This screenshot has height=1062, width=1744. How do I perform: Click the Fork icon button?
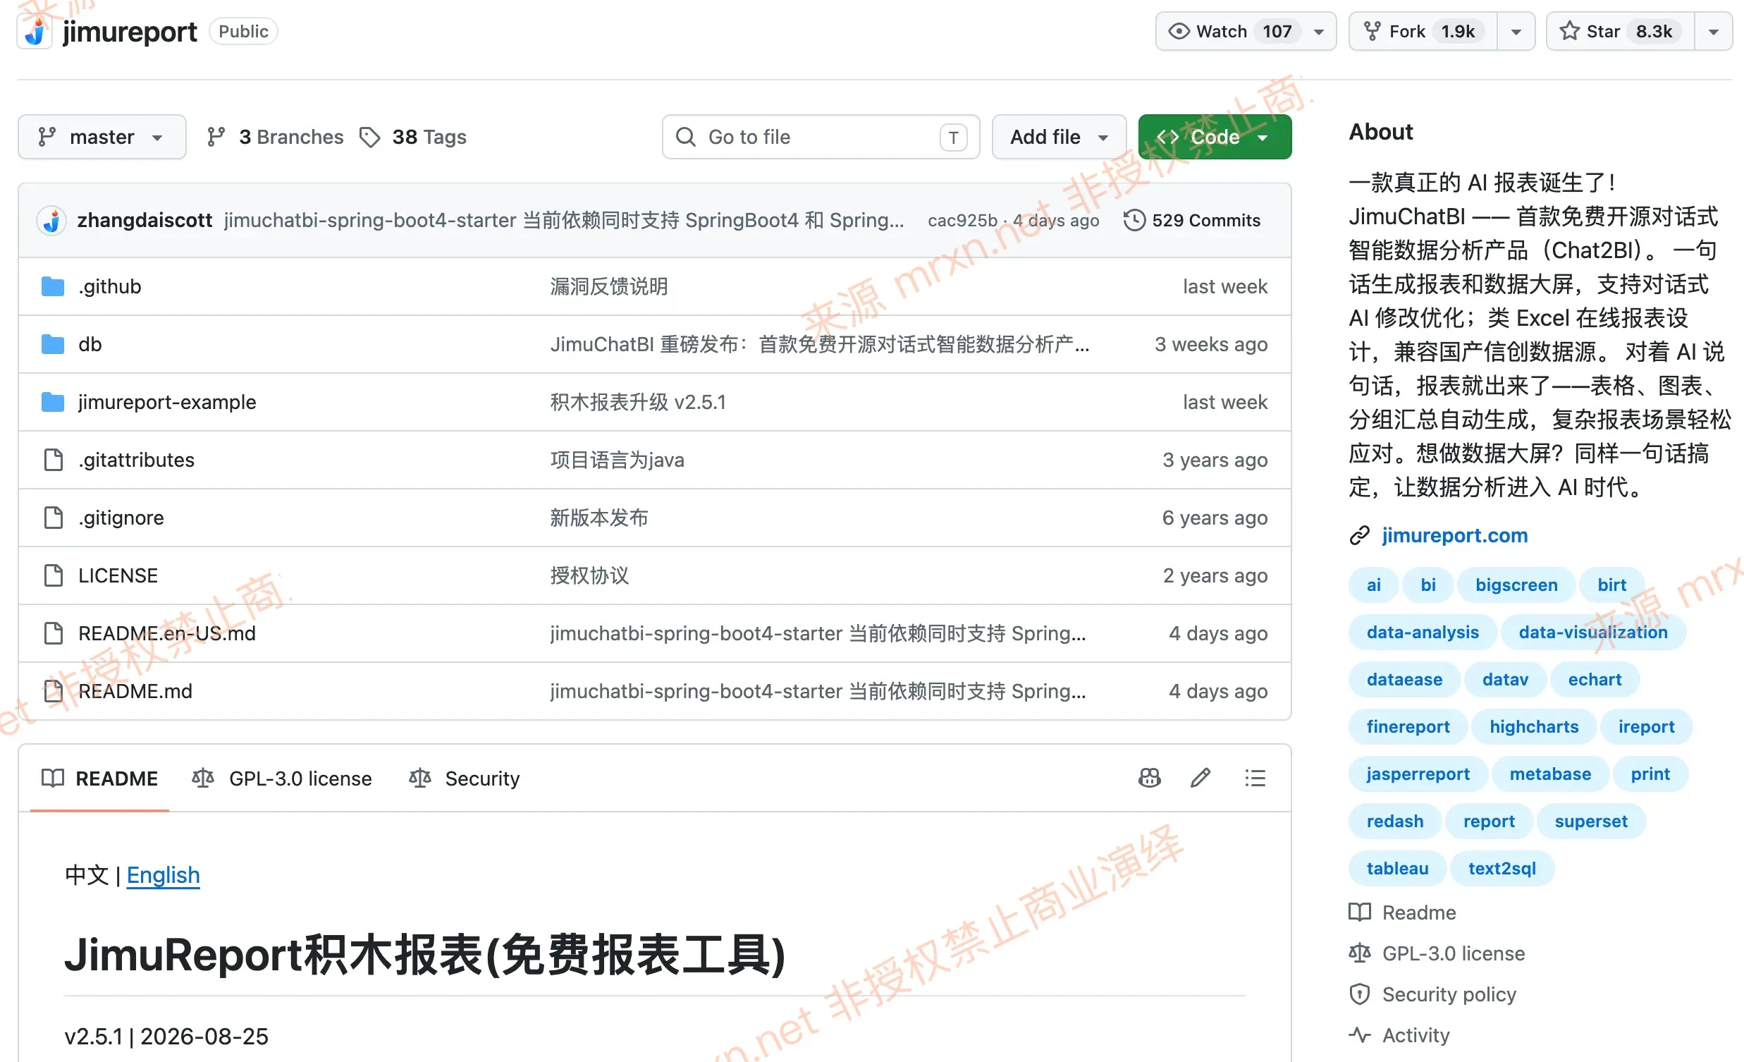(1373, 31)
